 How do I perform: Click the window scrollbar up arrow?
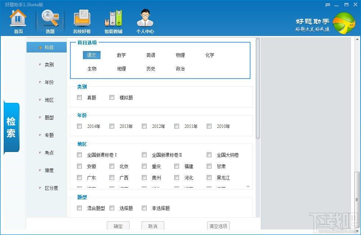tap(357, 40)
